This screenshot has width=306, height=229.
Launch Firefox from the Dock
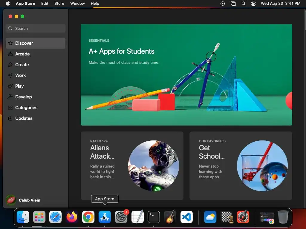coord(72,217)
